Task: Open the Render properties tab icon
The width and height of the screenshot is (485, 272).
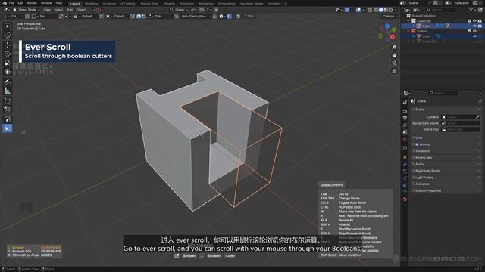Action: pyautogui.click(x=405, y=111)
